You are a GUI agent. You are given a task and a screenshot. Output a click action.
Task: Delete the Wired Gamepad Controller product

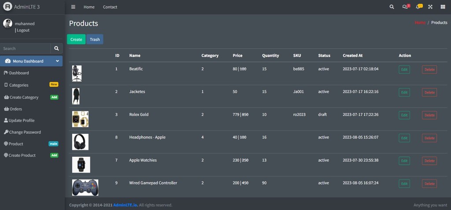[429, 184]
